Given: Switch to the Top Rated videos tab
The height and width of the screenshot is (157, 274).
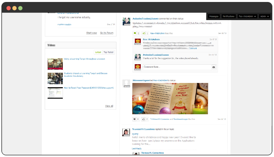Looking at the screenshot, I should pos(108,52).
